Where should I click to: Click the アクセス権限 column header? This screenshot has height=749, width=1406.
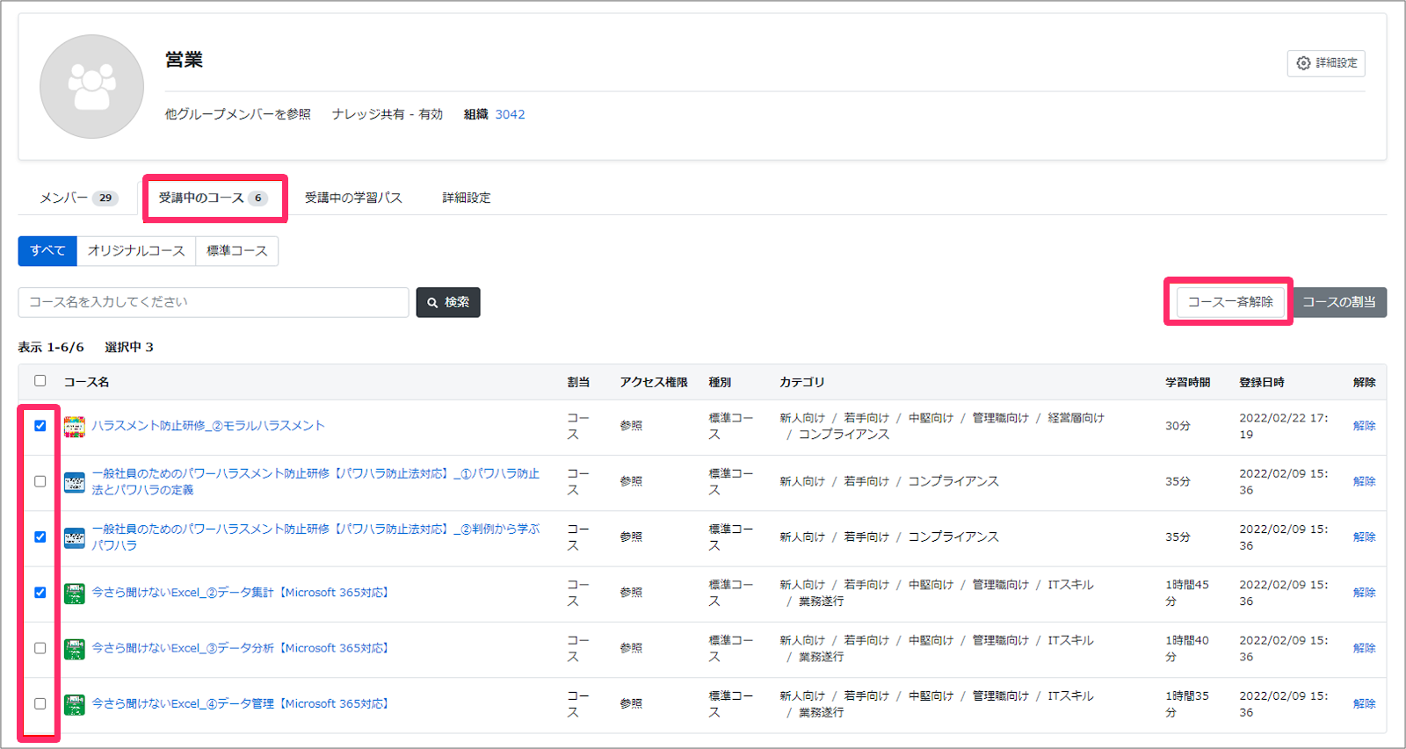654,382
